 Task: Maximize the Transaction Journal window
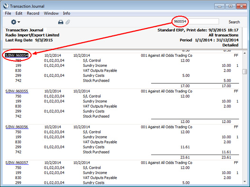tap(231, 6)
